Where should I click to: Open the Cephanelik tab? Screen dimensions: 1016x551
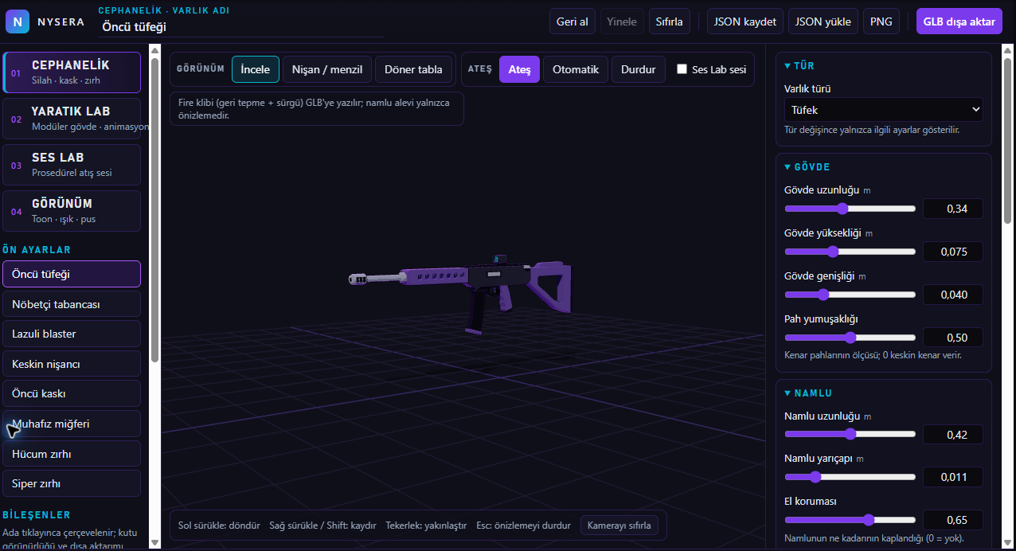click(x=72, y=72)
